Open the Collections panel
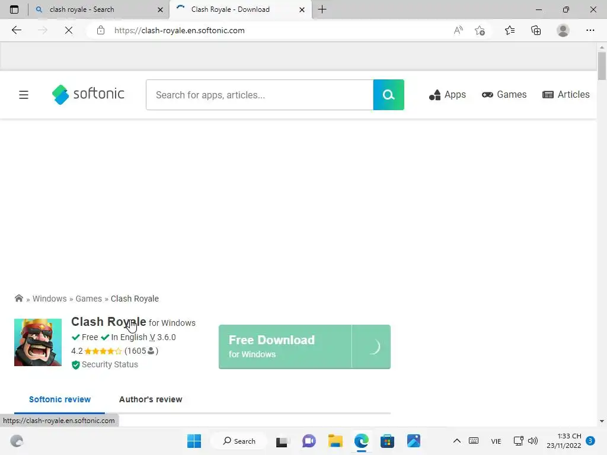The width and height of the screenshot is (607, 455). pyautogui.click(x=536, y=30)
